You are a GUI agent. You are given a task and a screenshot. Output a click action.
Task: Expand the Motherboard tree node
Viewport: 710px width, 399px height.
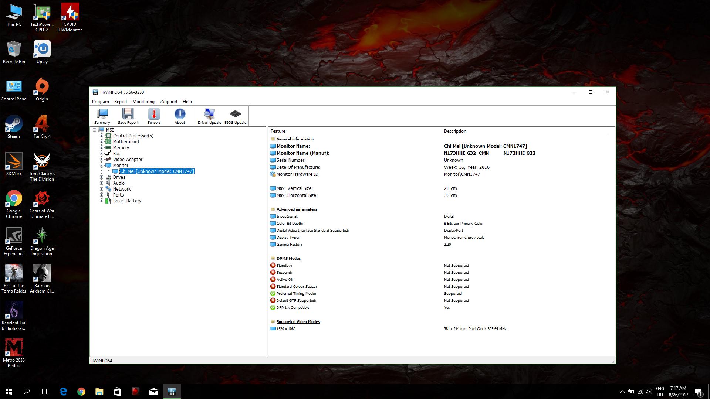coord(101,142)
